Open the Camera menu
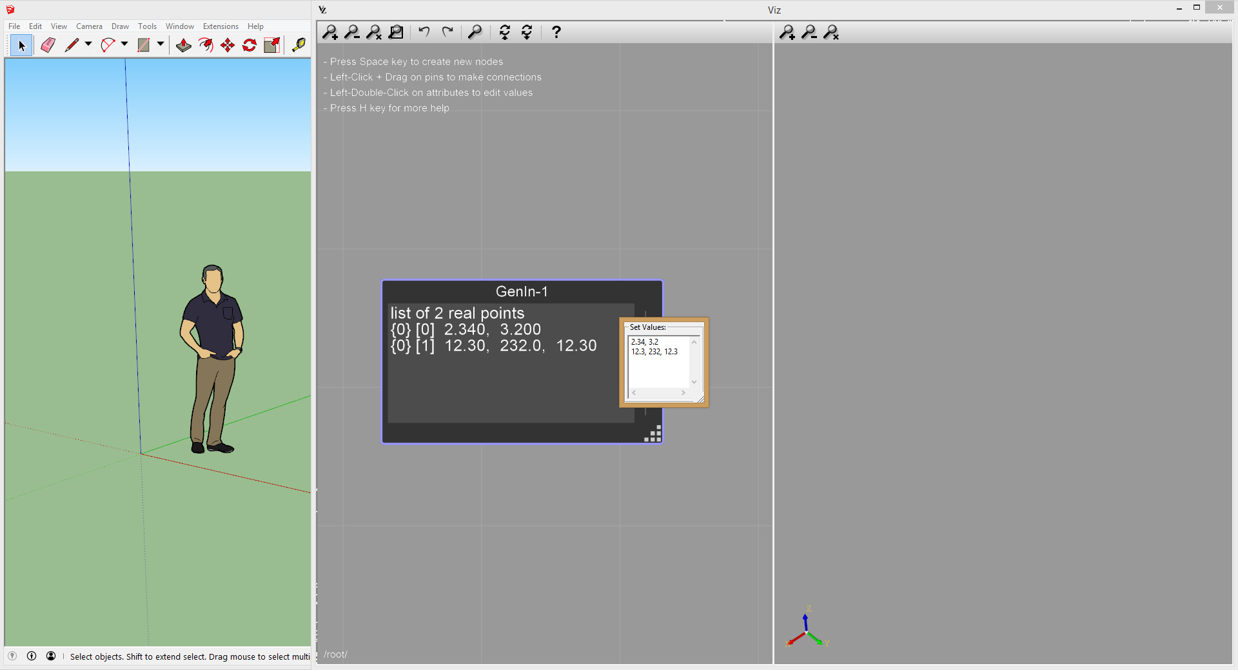1238x670 pixels. 89,26
